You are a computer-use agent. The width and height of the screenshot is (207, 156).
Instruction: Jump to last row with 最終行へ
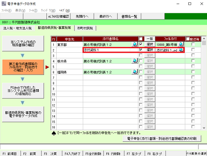pyautogui.click(x=106, y=17)
